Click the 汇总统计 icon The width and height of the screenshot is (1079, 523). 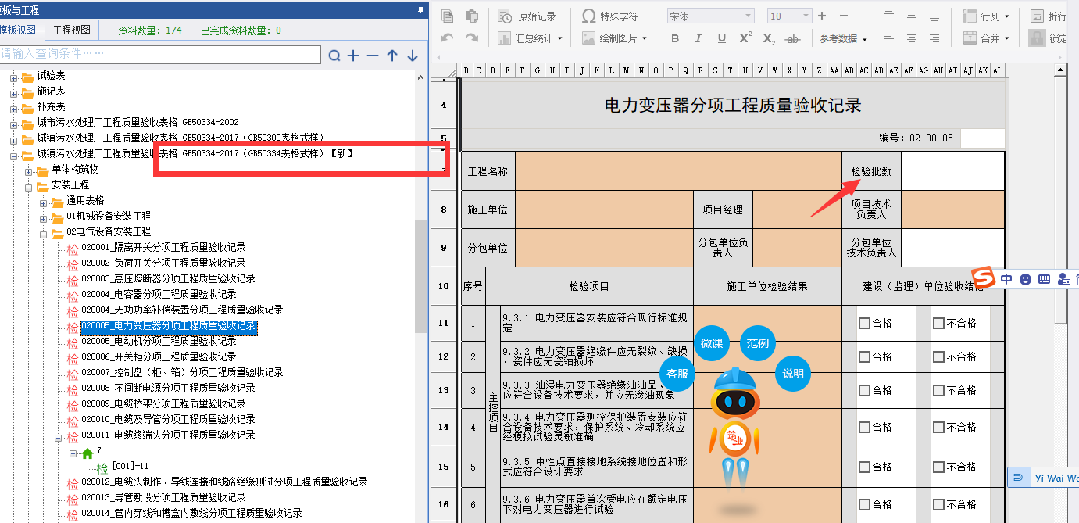[531, 38]
